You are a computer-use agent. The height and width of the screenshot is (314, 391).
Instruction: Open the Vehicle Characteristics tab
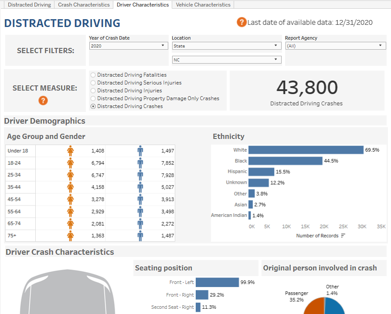pyautogui.click(x=203, y=5)
